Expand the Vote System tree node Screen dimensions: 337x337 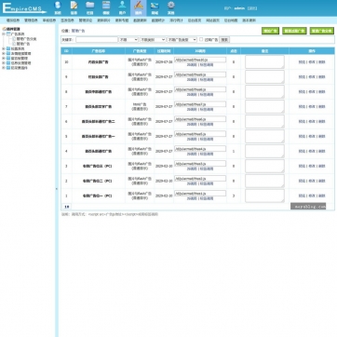4,48
